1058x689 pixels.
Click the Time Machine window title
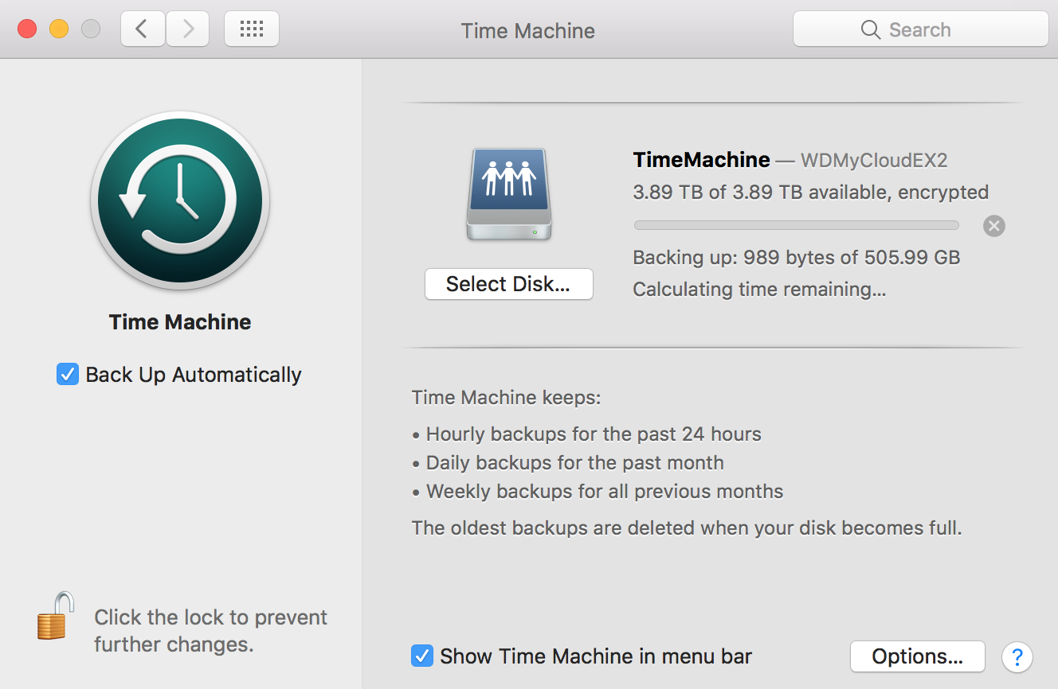(527, 31)
